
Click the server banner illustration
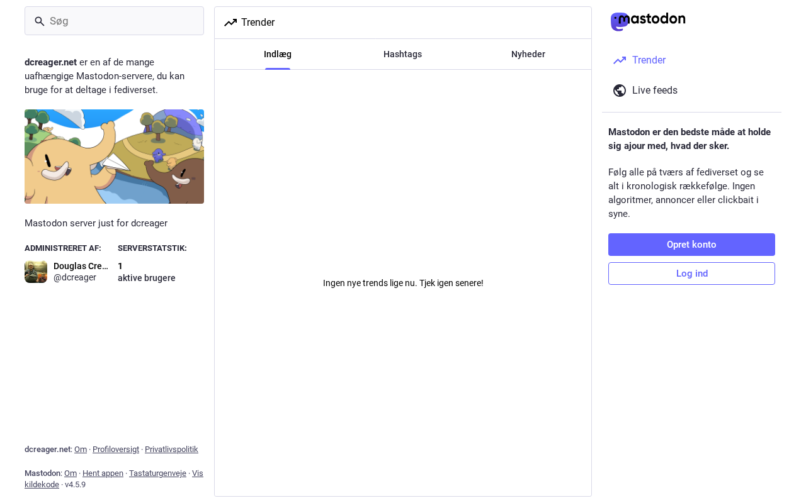[x=114, y=157]
